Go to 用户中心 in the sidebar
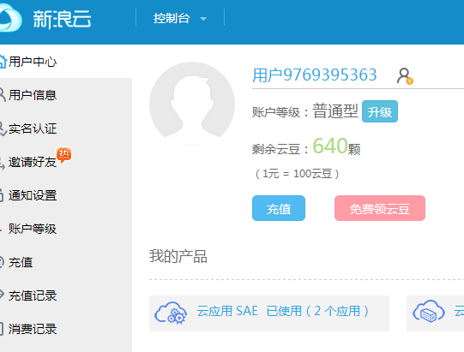464x352 pixels. click(33, 62)
